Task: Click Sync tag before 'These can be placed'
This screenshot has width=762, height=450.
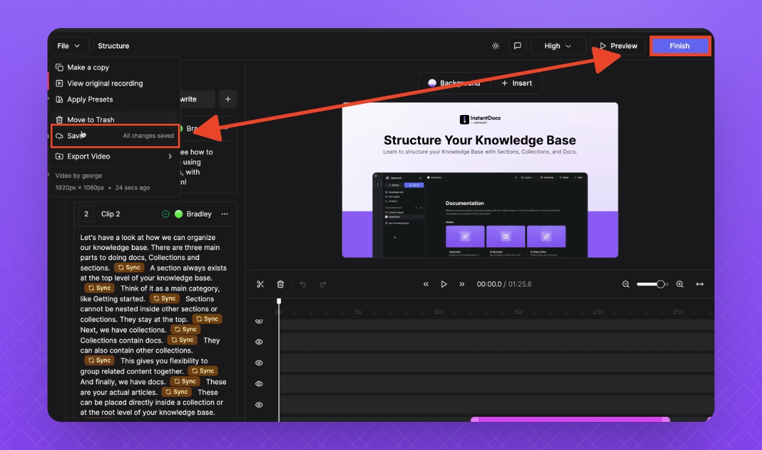Action: [177, 392]
